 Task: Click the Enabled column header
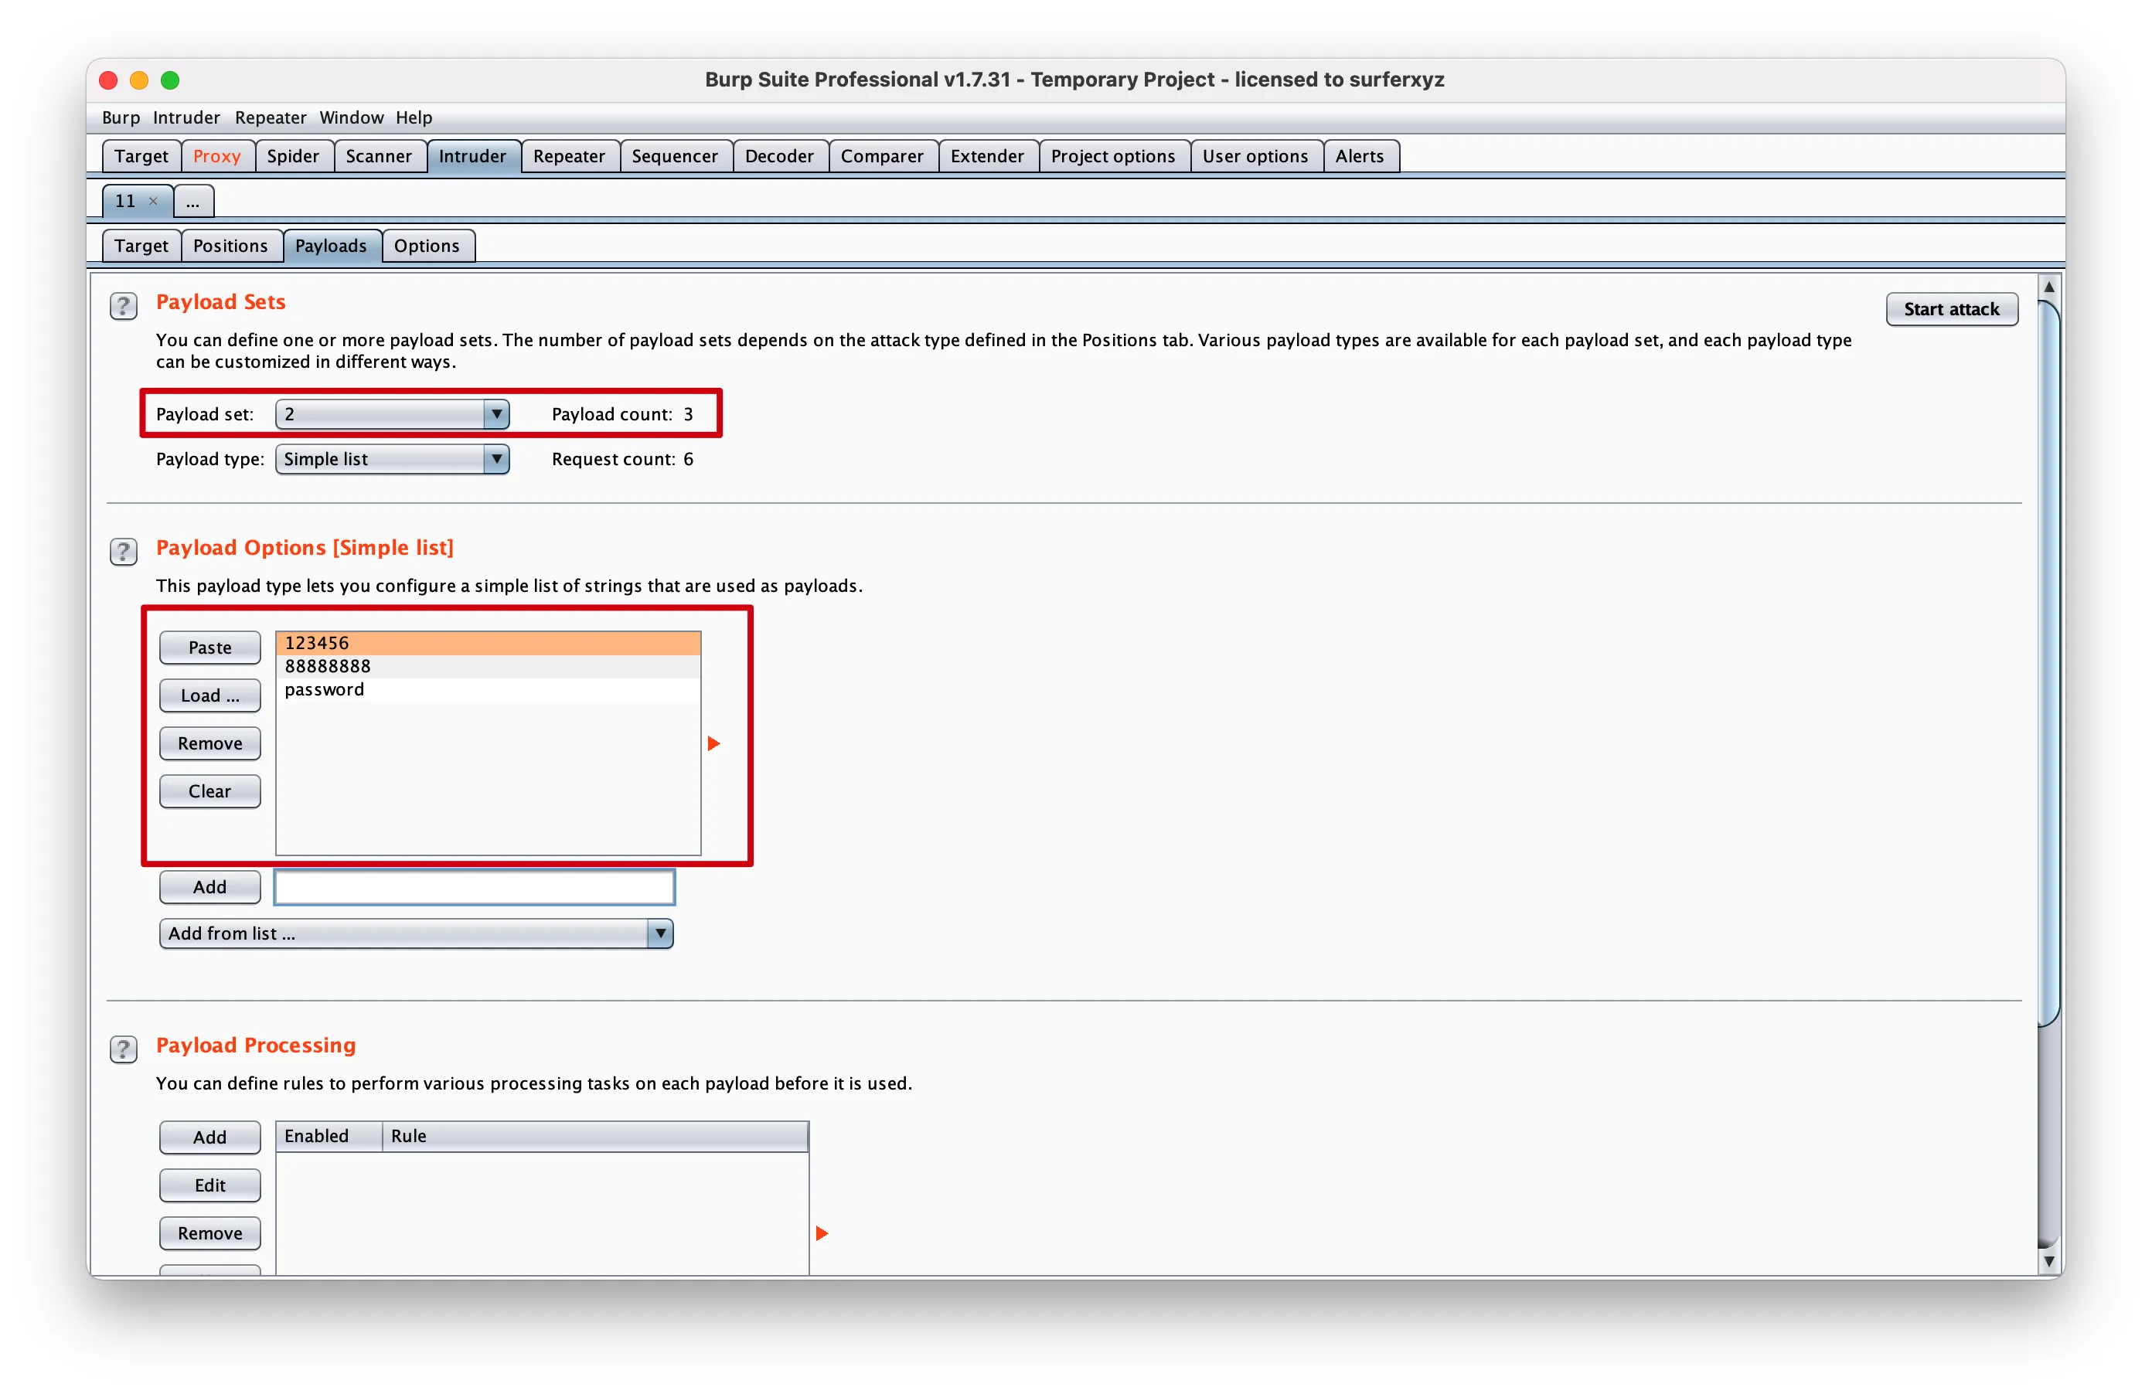coord(329,1137)
